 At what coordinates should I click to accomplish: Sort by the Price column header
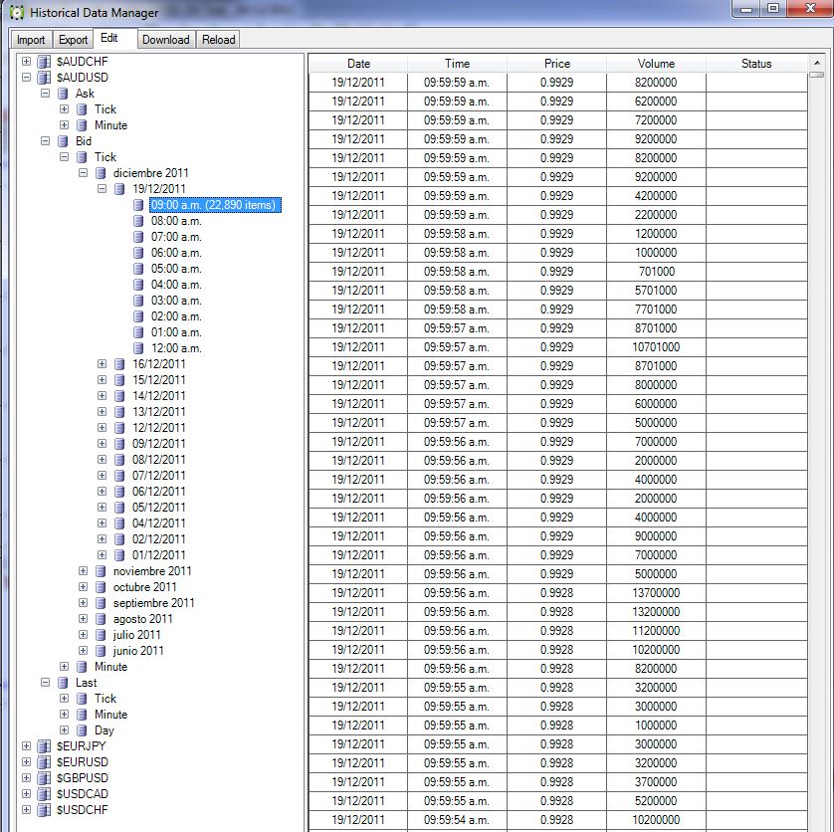click(557, 64)
